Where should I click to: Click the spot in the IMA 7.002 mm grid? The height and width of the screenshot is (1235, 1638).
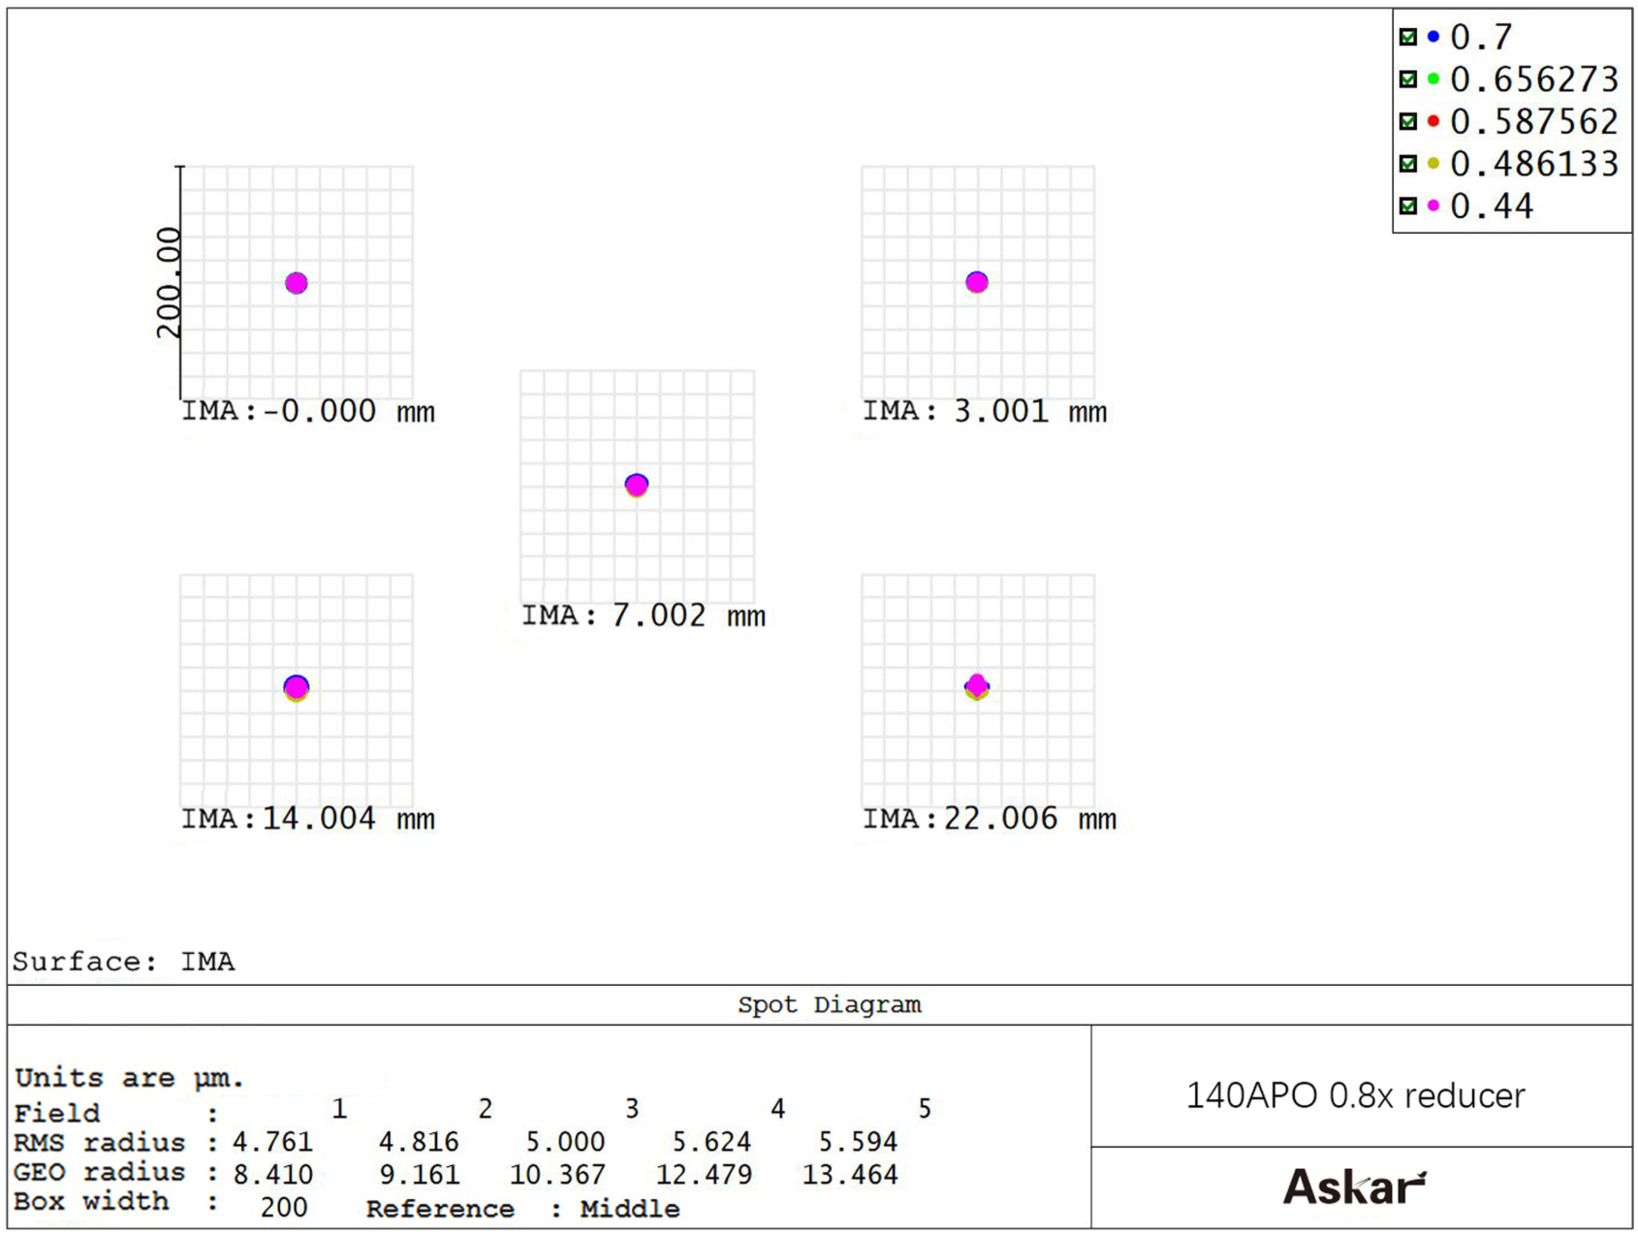(x=637, y=485)
